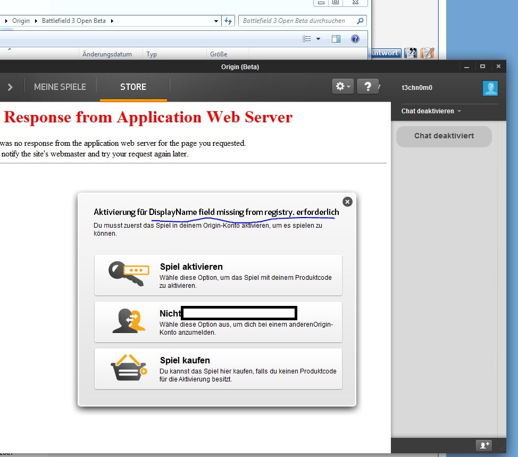Click the t3chn0m0 username text
Image resolution: width=518 pixels, height=457 pixels.
(417, 88)
